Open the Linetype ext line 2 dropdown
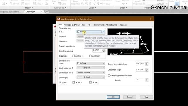 (x=91, y=73)
